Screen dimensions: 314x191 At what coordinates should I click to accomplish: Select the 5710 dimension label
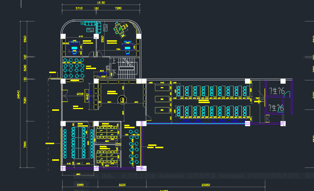coord(79,8)
